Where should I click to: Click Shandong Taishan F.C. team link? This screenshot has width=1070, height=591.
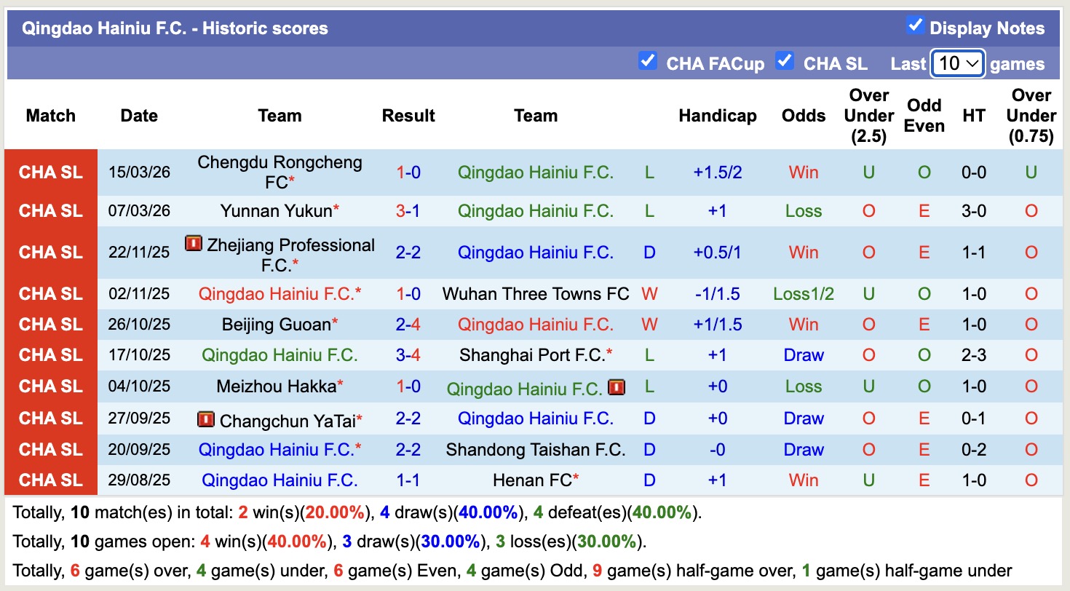(536, 450)
